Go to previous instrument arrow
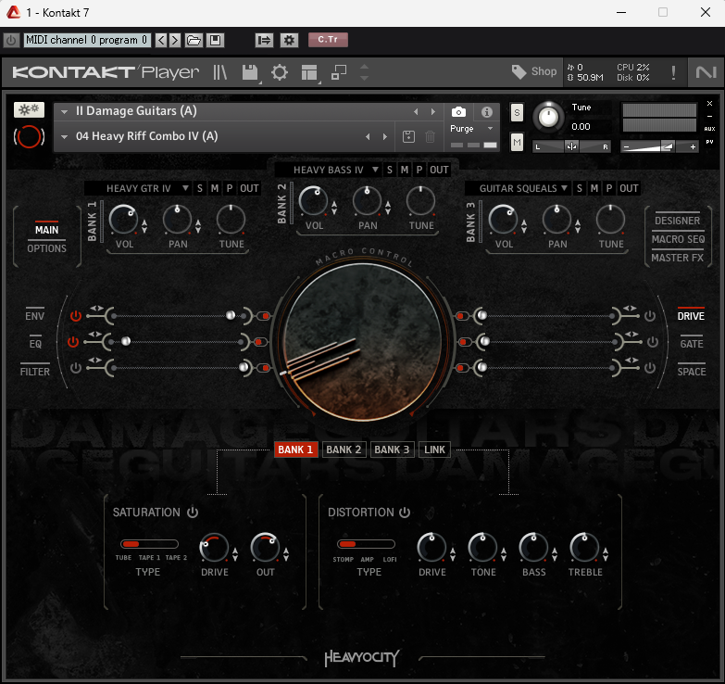The width and height of the screenshot is (725, 684). tap(416, 111)
